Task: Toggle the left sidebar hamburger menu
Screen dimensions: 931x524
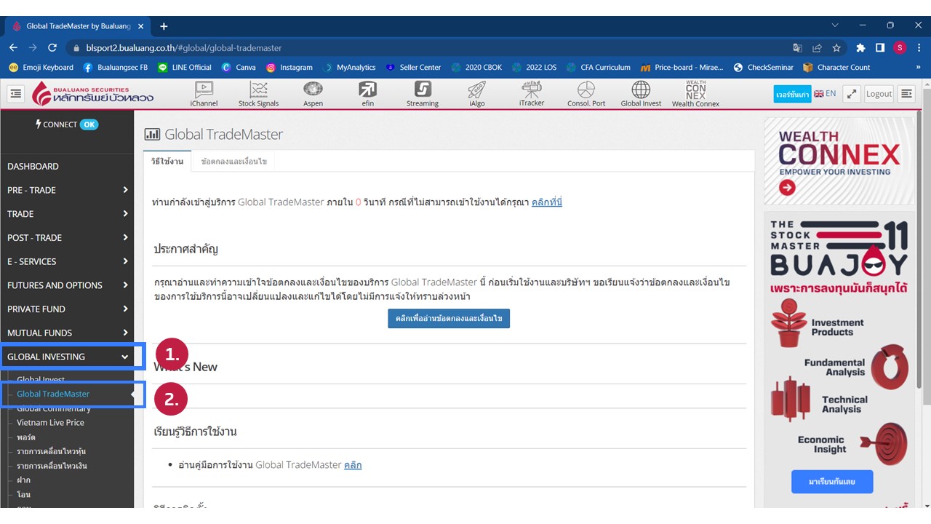Action: click(x=16, y=93)
